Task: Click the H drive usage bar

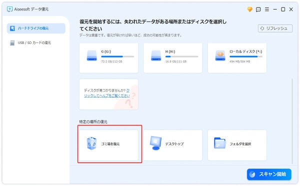Action: tap(182, 56)
